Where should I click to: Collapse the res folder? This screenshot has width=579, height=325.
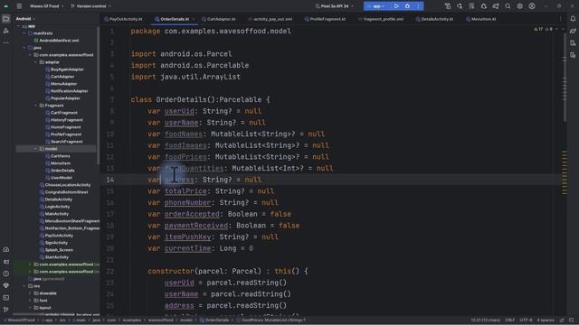point(24,286)
